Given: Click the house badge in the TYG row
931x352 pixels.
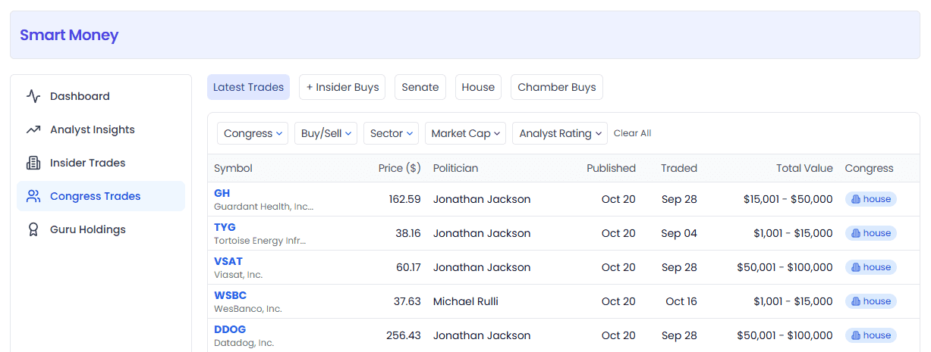Looking at the screenshot, I should pos(871,233).
